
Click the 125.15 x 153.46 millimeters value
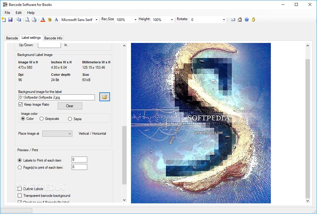pos(94,67)
